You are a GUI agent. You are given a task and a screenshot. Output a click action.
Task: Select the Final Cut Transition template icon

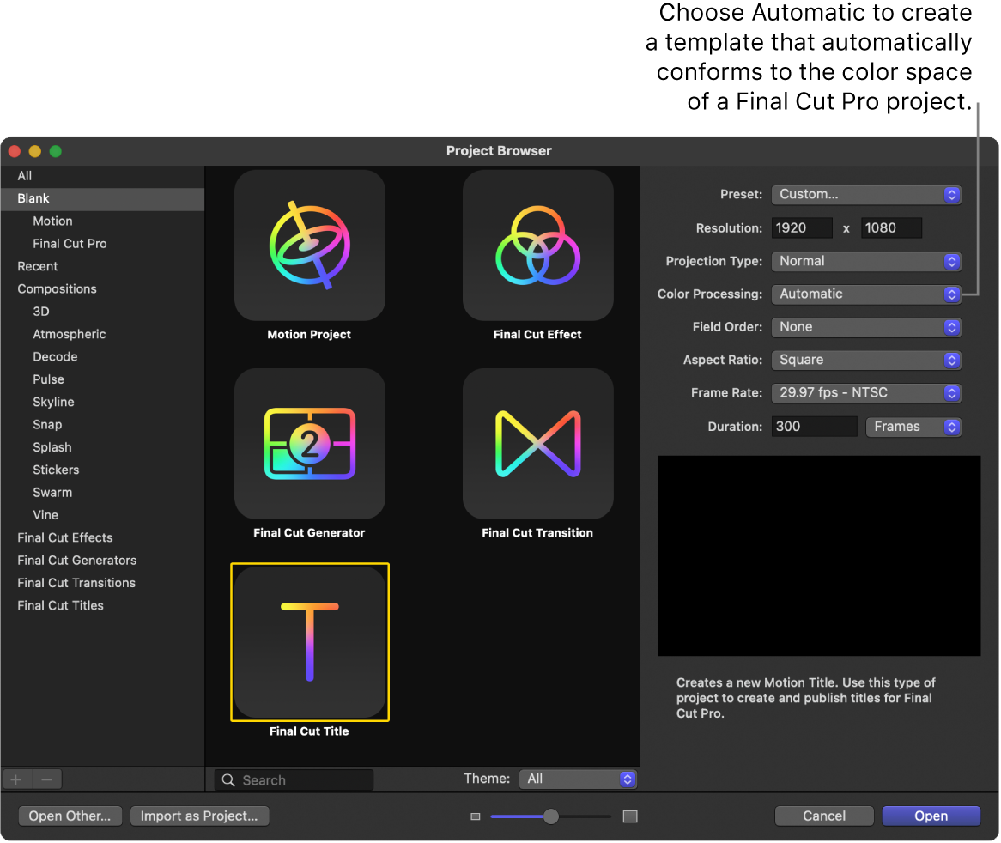(537, 444)
